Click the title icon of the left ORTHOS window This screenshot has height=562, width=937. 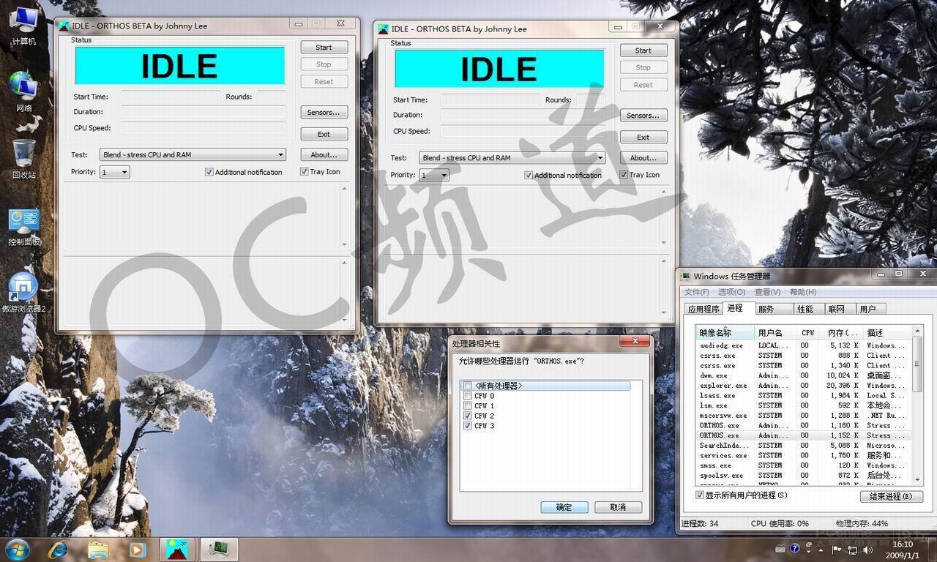[x=64, y=26]
